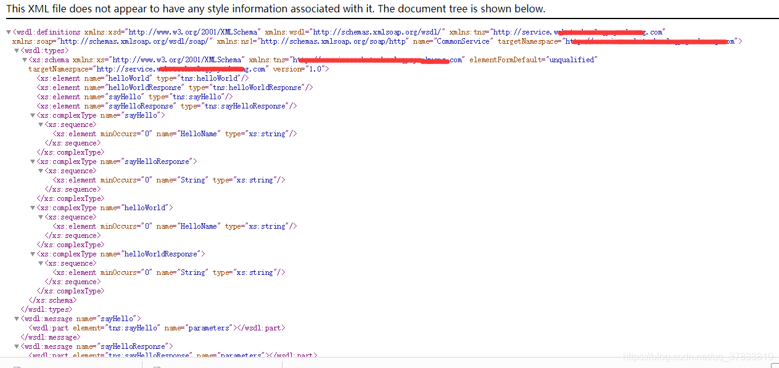The width and height of the screenshot is (779, 368).
Task: Collapse the xs:sequence under sayHello
Action: pyautogui.click(x=40, y=124)
